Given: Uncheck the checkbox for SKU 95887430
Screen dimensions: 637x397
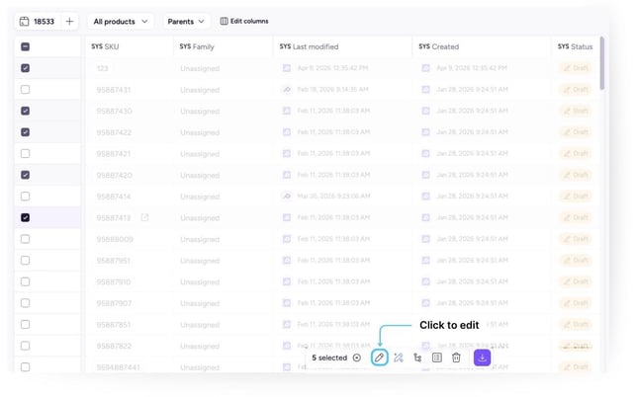Looking at the screenshot, I should [x=25, y=111].
